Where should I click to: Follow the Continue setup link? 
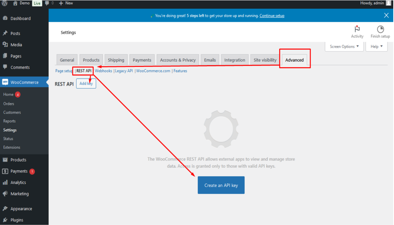point(272,16)
